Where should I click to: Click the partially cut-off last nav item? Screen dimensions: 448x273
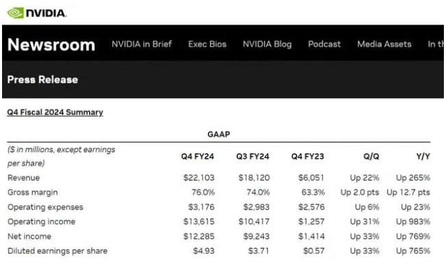pyautogui.click(x=436, y=44)
